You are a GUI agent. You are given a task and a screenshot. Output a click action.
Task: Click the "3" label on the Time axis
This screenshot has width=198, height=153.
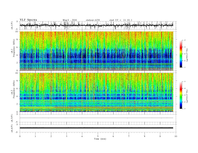point(66,136)
